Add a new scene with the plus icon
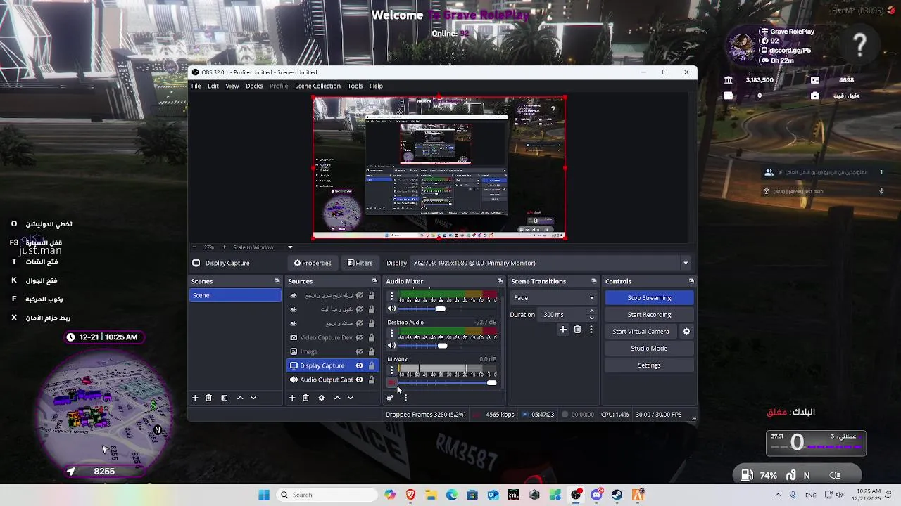This screenshot has height=506, width=901. 195,398
